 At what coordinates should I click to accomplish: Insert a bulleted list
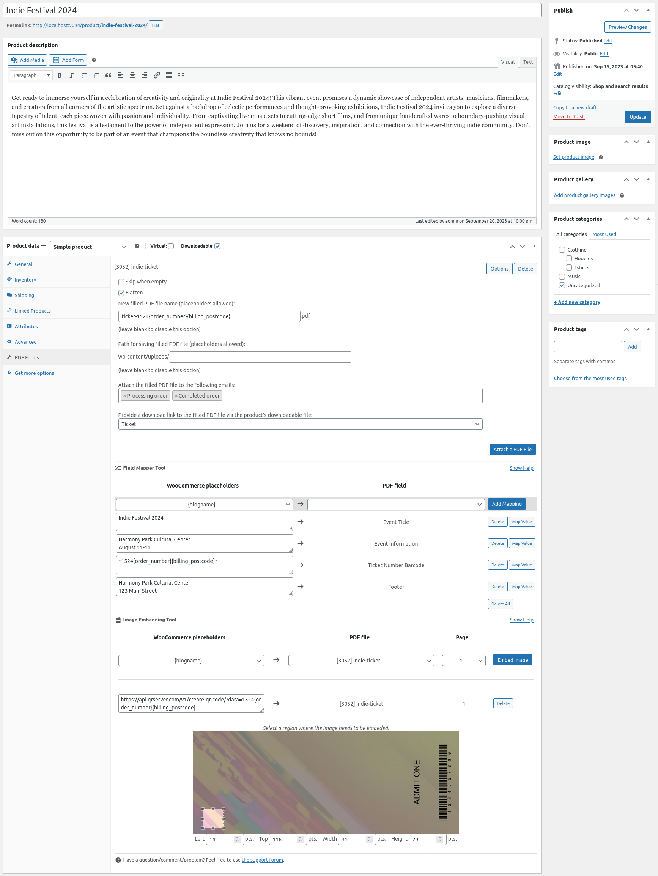click(x=83, y=75)
